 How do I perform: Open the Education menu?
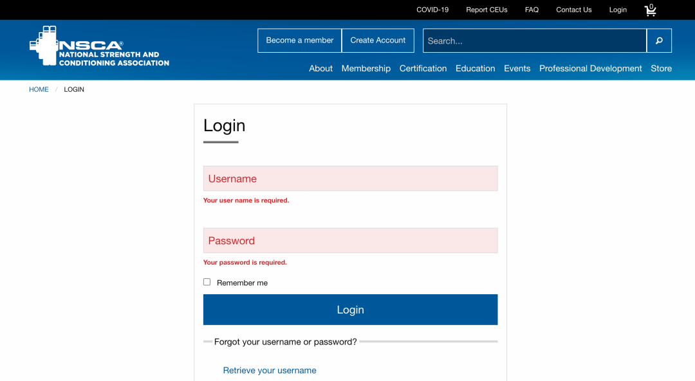475,68
